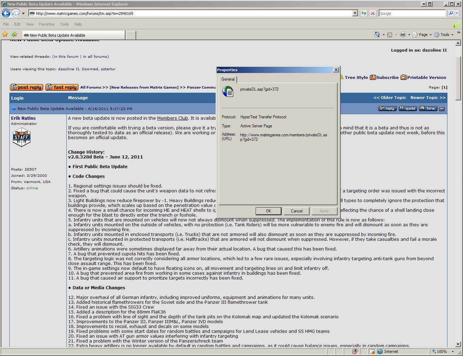Select the New Public Beta Update Available tab

74,35
